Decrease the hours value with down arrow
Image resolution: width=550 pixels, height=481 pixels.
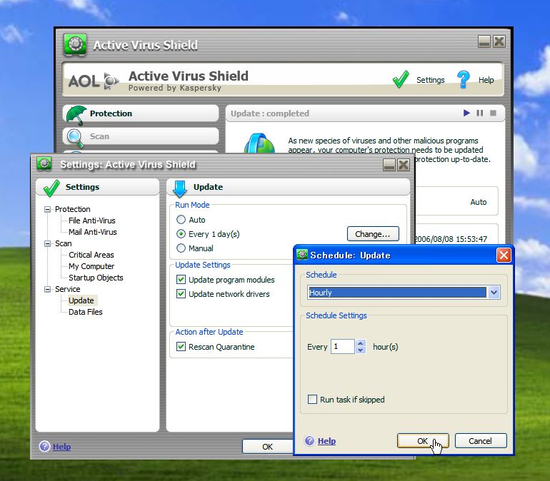[x=361, y=350]
